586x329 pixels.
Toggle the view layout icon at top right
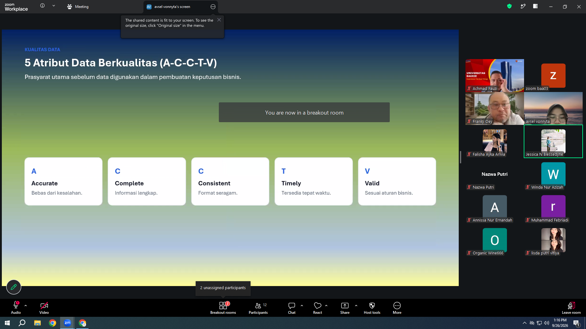click(535, 6)
